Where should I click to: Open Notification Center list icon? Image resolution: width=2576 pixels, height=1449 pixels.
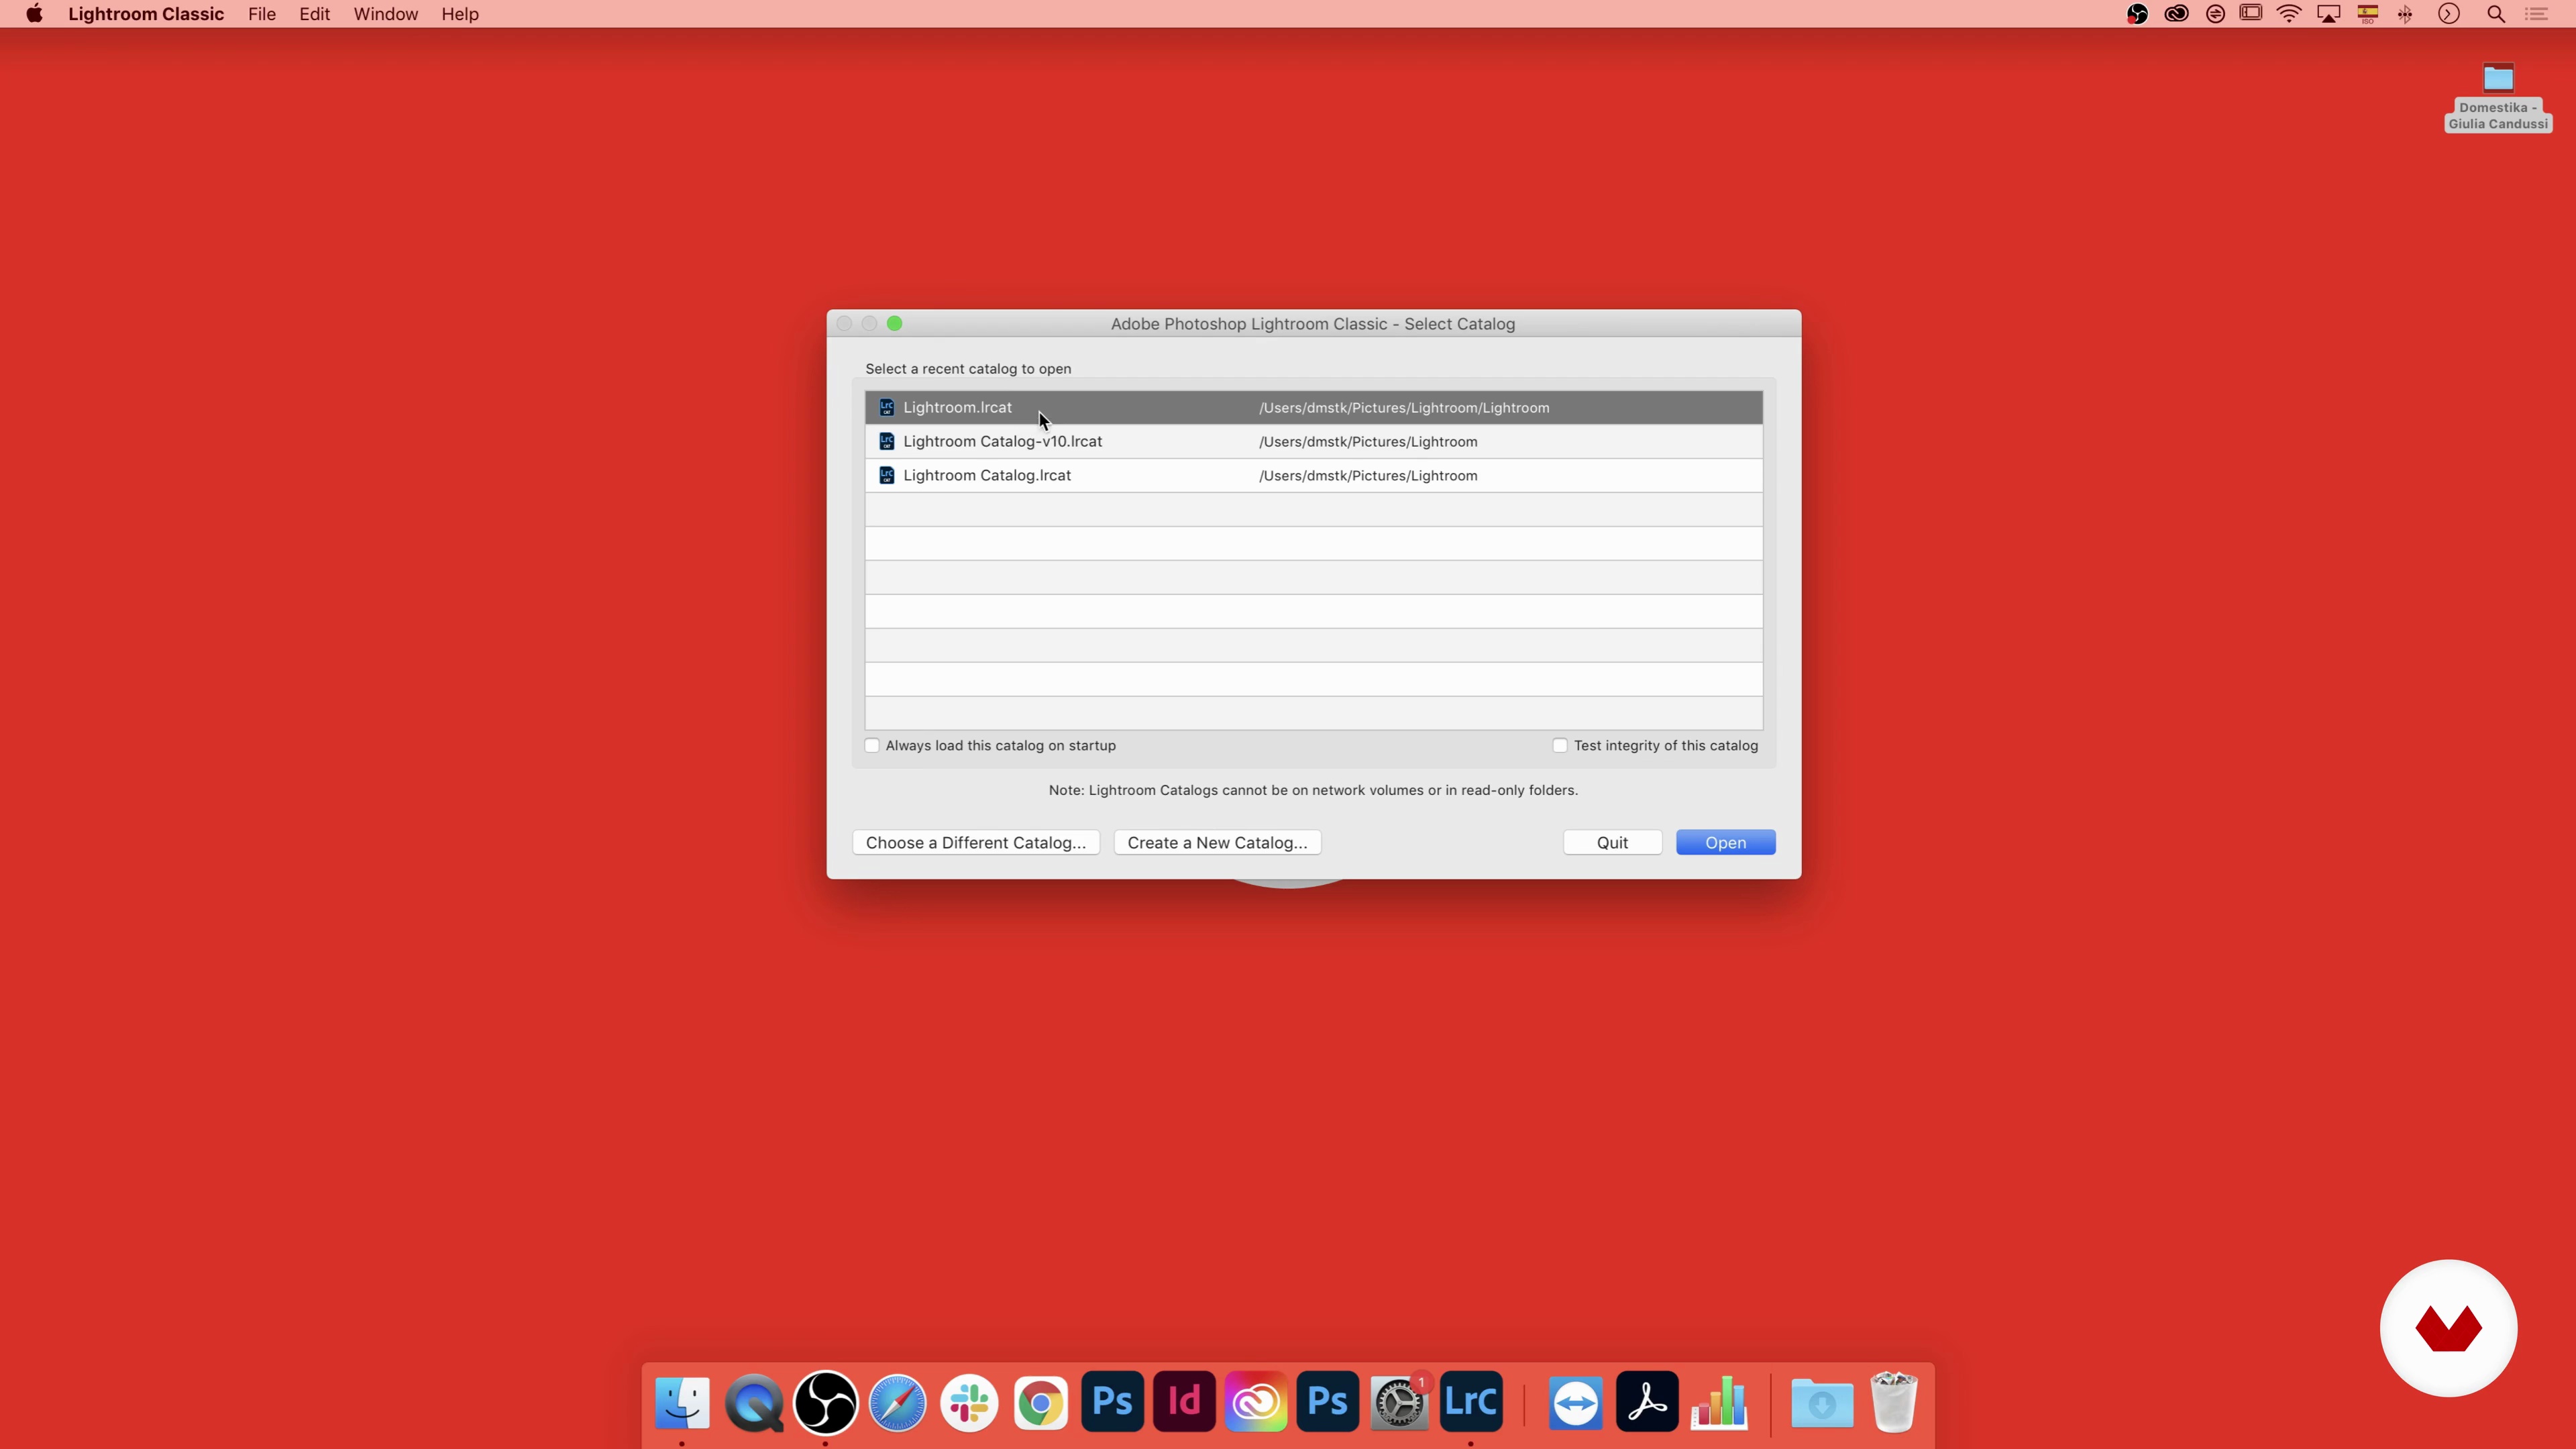click(2536, 14)
